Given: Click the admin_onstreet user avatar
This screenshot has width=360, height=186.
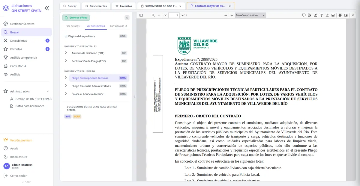Looking at the screenshot, I should [6, 166].
